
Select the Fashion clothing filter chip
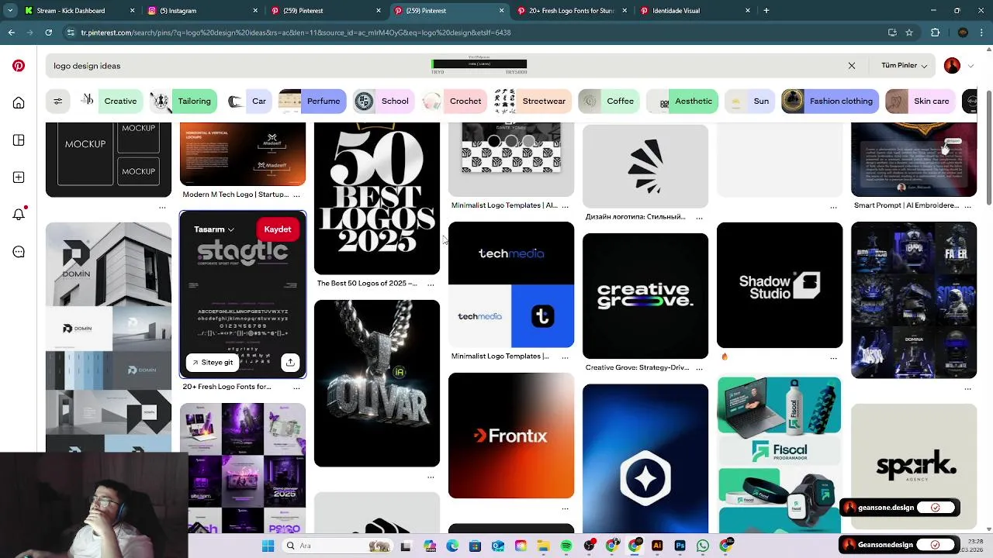click(x=829, y=102)
